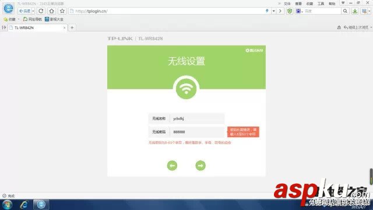The width and height of the screenshot is (373, 210).
Task: Click the green previous-step arrow button
Action: pyautogui.click(x=173, y=166)
